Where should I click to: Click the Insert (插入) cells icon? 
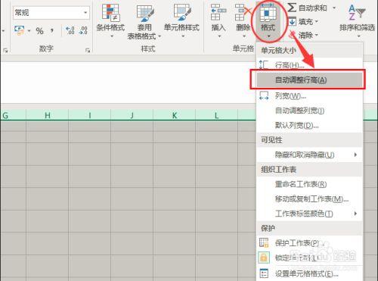218,12
